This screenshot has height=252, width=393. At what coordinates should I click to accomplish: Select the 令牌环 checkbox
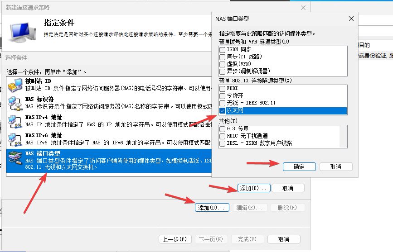tap(222, 96)
